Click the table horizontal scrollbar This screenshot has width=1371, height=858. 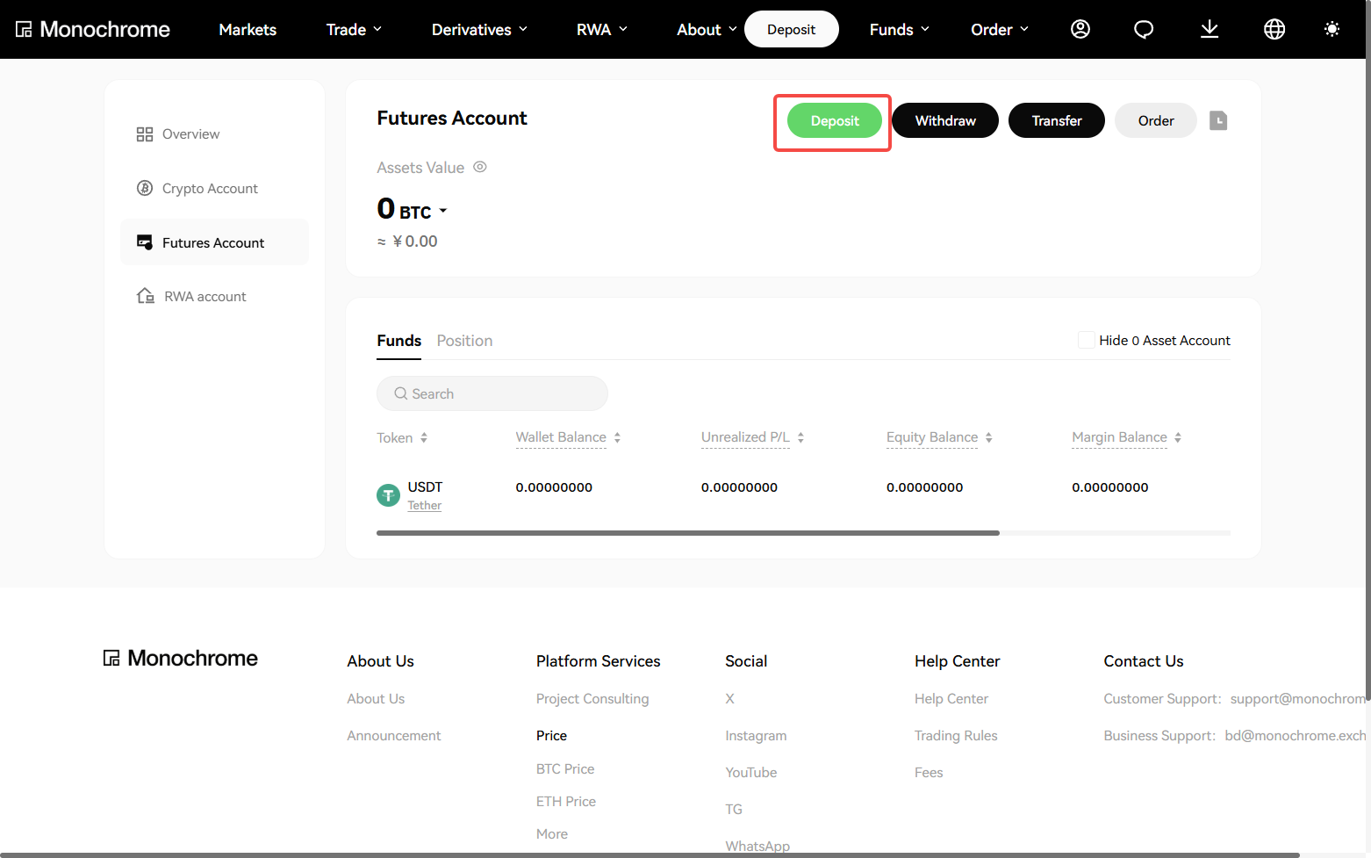pyautogui.click(x=688, y=533)
